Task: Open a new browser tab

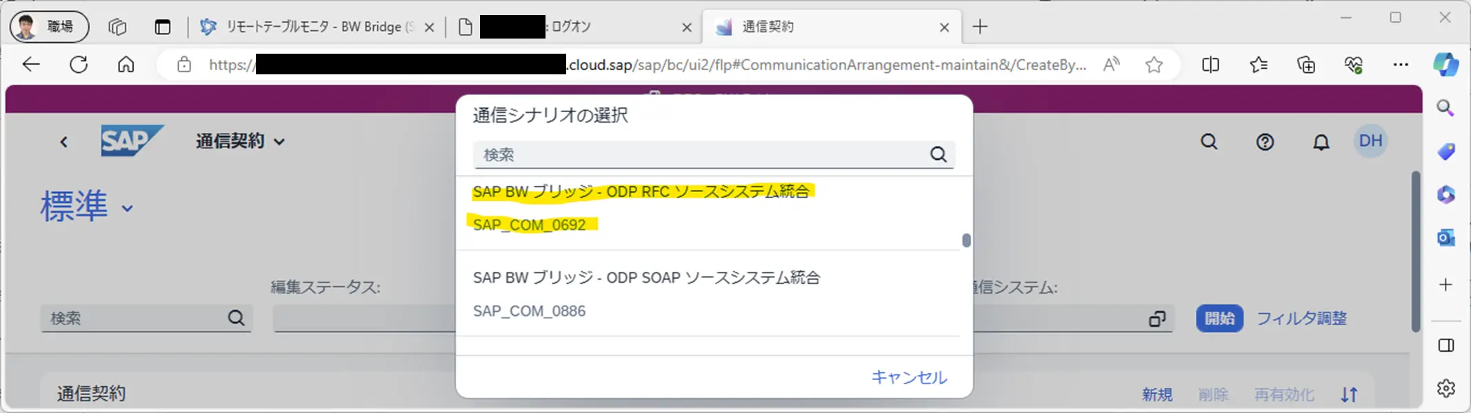Action: [980, 27]
